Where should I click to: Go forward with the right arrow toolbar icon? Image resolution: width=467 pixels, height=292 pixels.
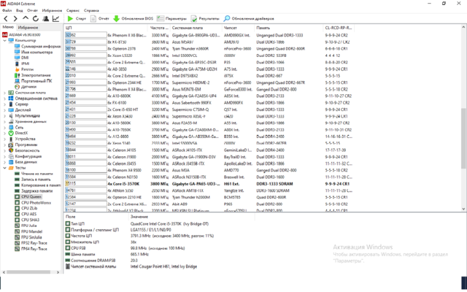[x=15, y=18]
